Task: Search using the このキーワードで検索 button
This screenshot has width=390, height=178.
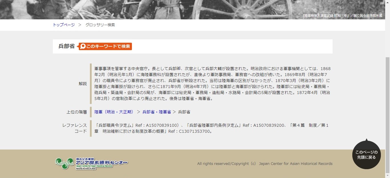Action: pyautogui.click(x=105, y=46)
